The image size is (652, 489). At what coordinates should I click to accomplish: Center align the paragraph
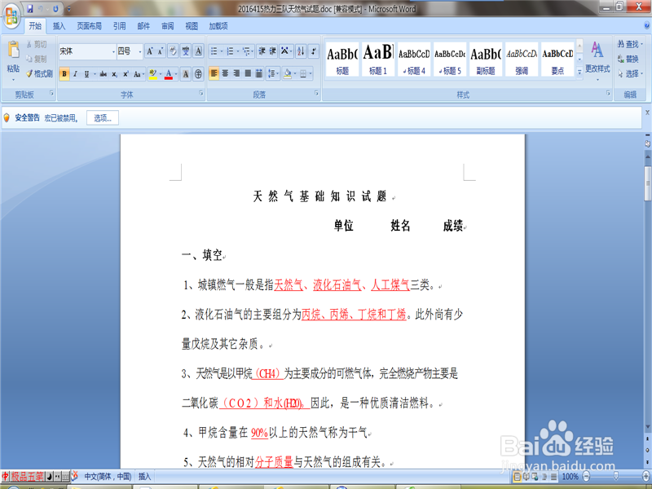pyautogui.click(x=225, y=73)
